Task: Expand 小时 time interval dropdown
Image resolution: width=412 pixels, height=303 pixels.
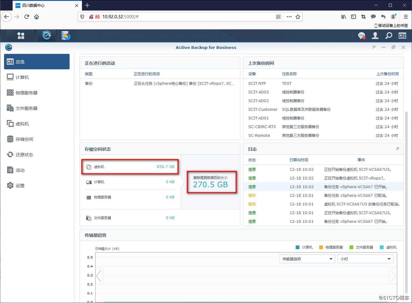Action: pos(365,259)
